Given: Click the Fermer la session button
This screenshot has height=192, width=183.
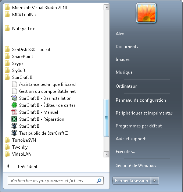Looking at the screenshot, I should (x=132, y=181).
